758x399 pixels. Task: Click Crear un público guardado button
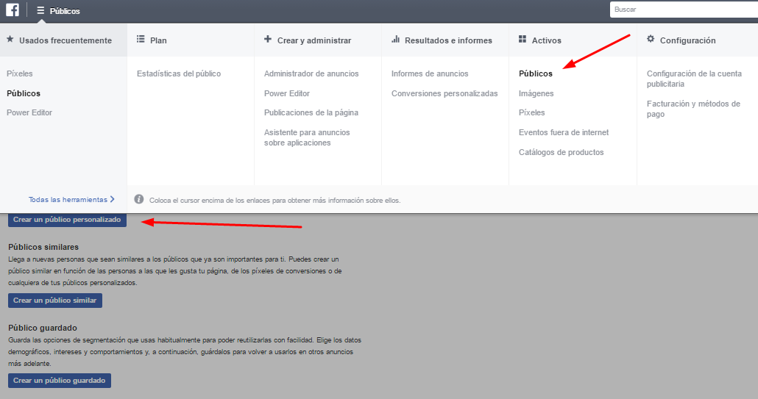pos(60,381)
